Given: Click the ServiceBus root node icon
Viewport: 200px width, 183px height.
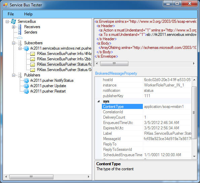Looking at the screenshot, I should (13, 21).
